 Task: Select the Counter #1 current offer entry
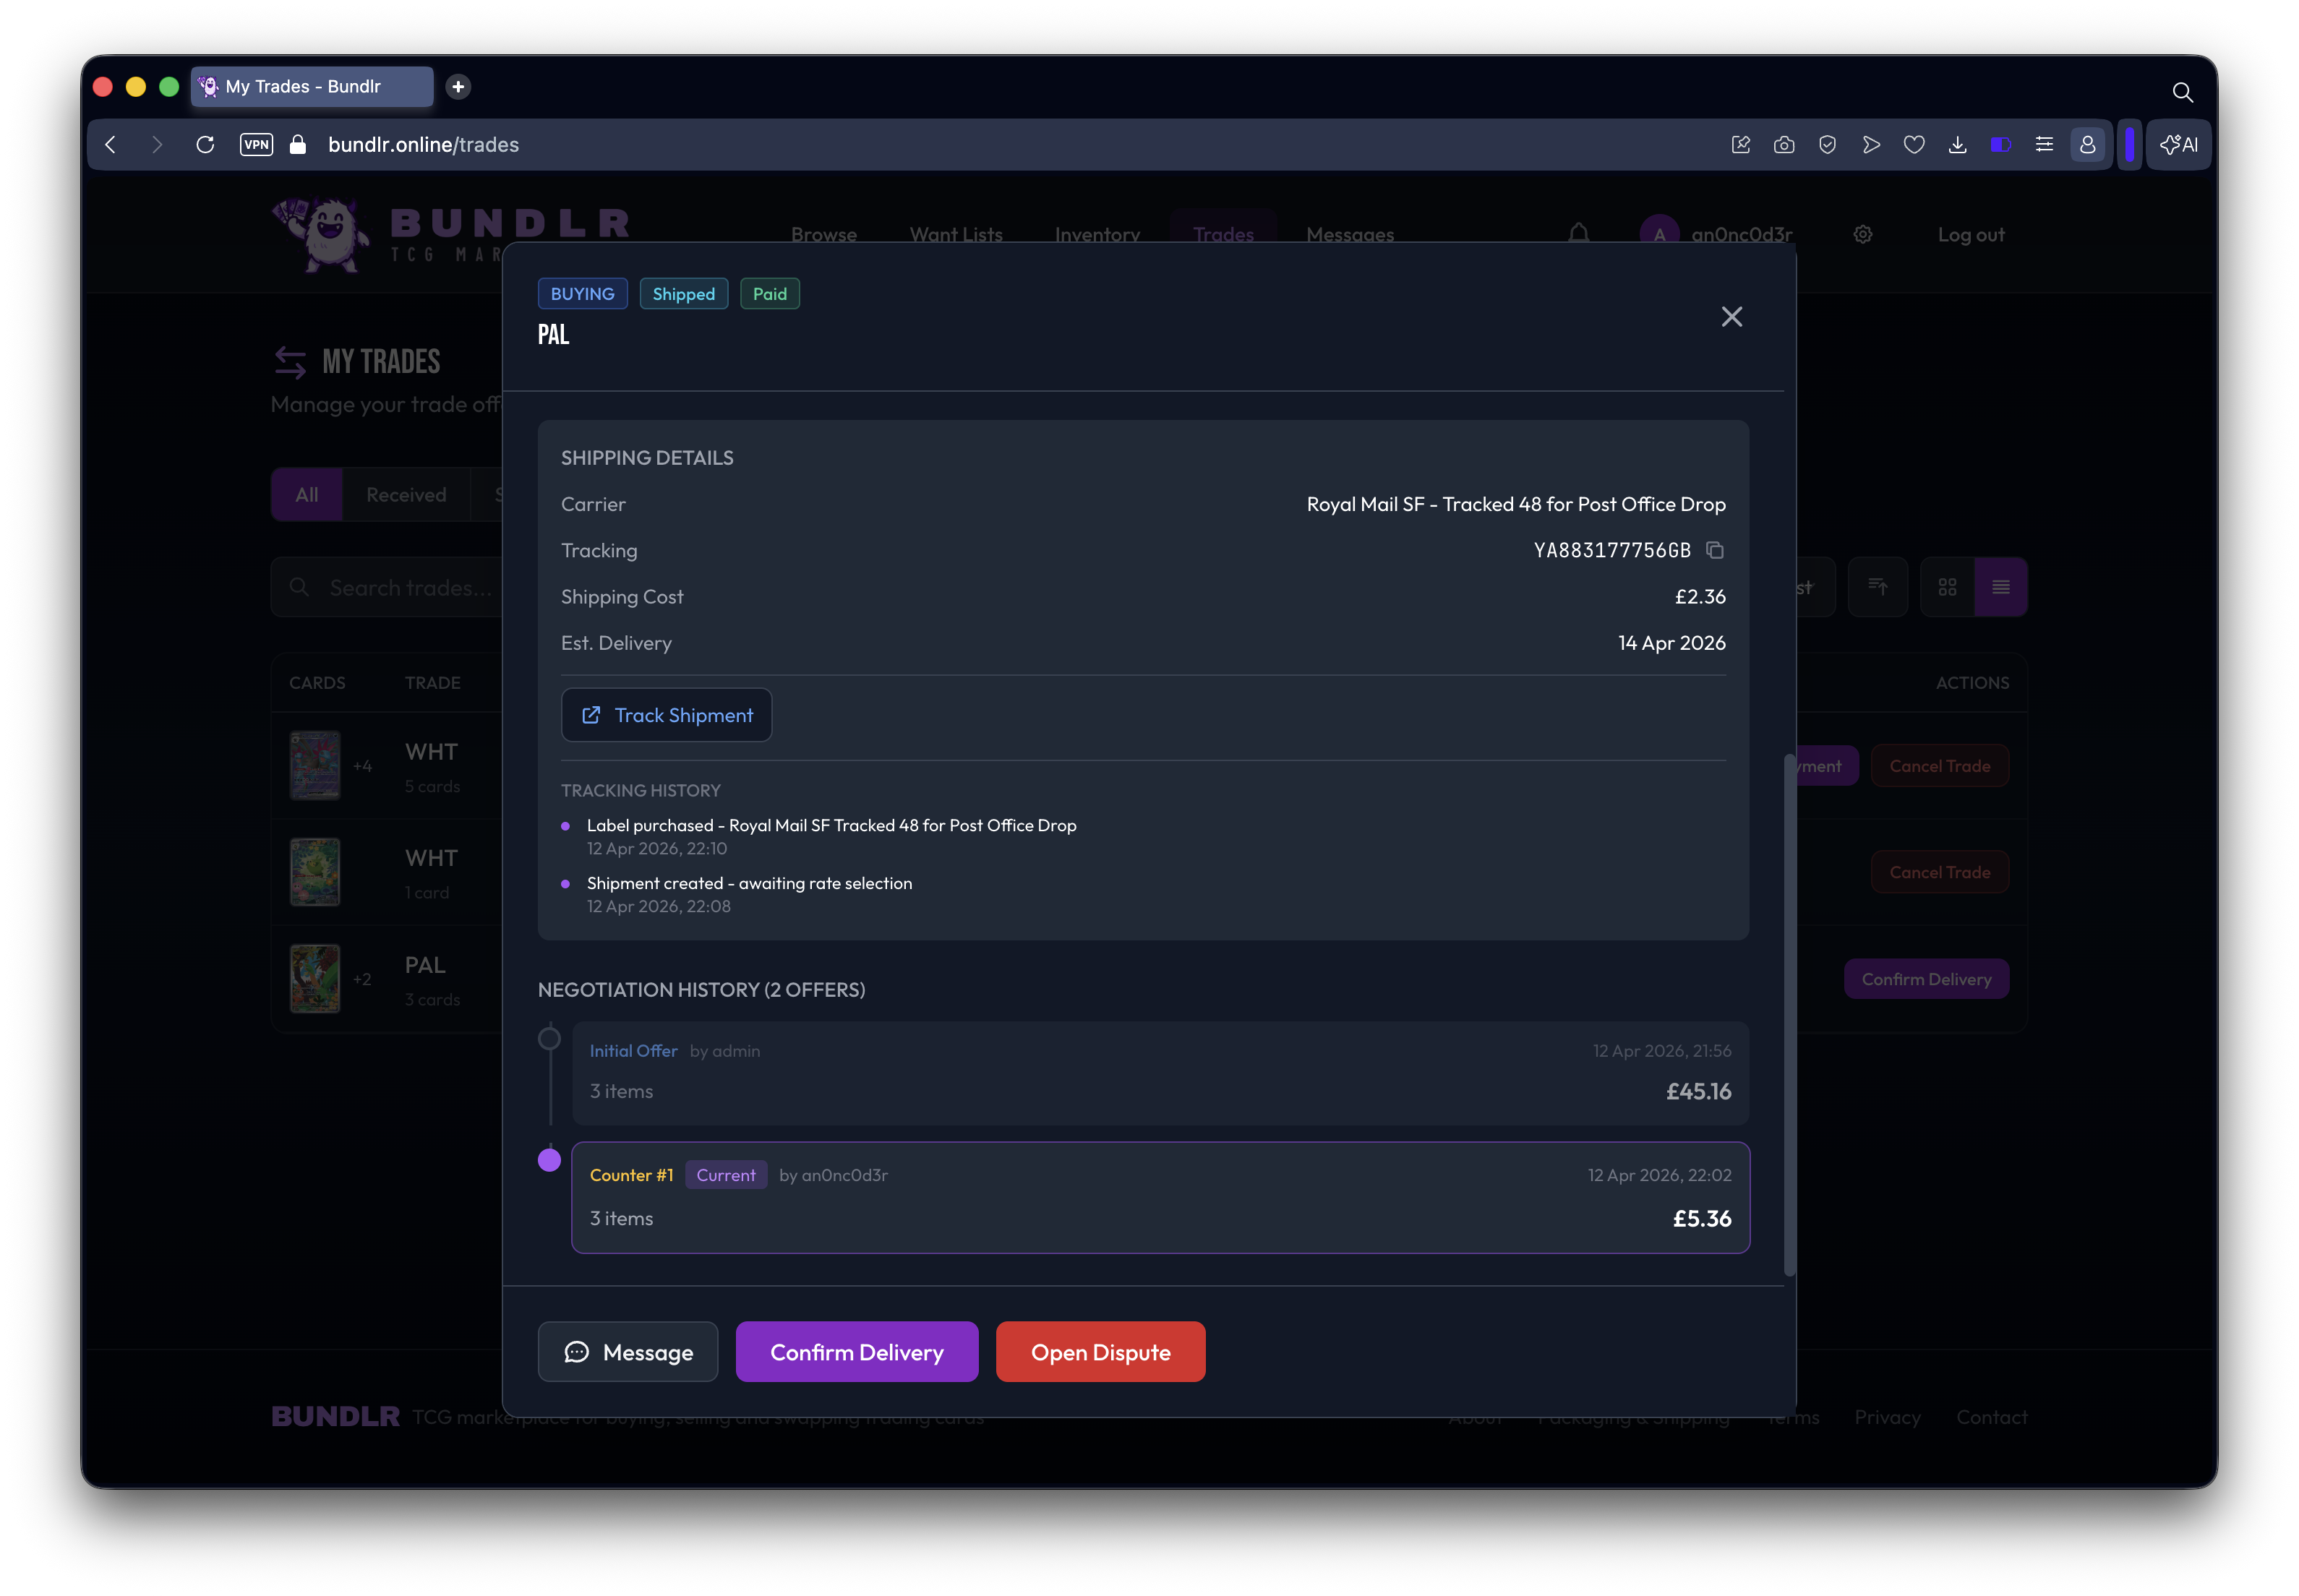click(x=1160, y=1197)
